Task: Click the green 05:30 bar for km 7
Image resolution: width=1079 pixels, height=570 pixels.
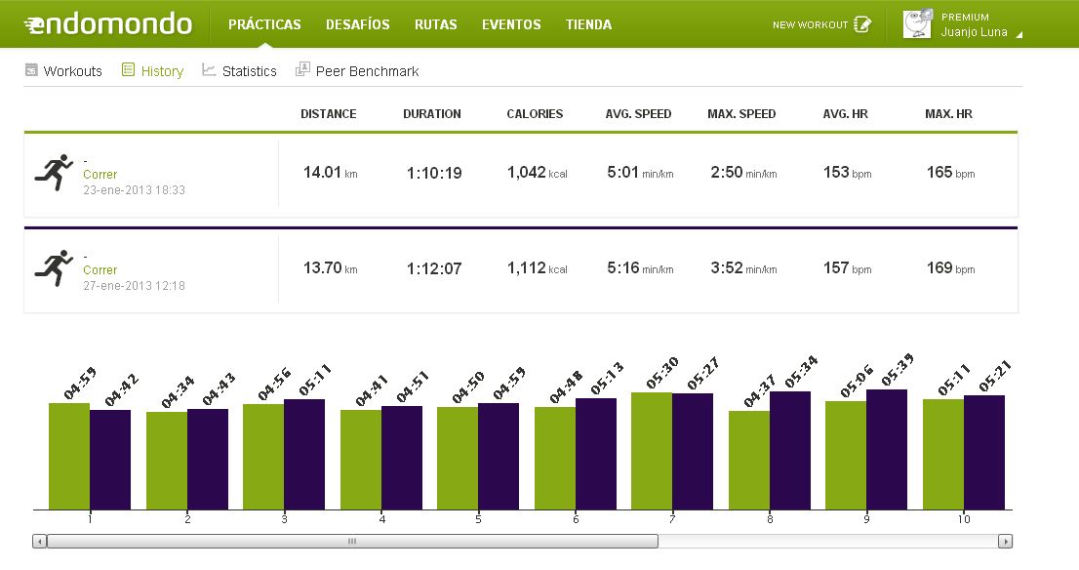Action: coord(652,451)
